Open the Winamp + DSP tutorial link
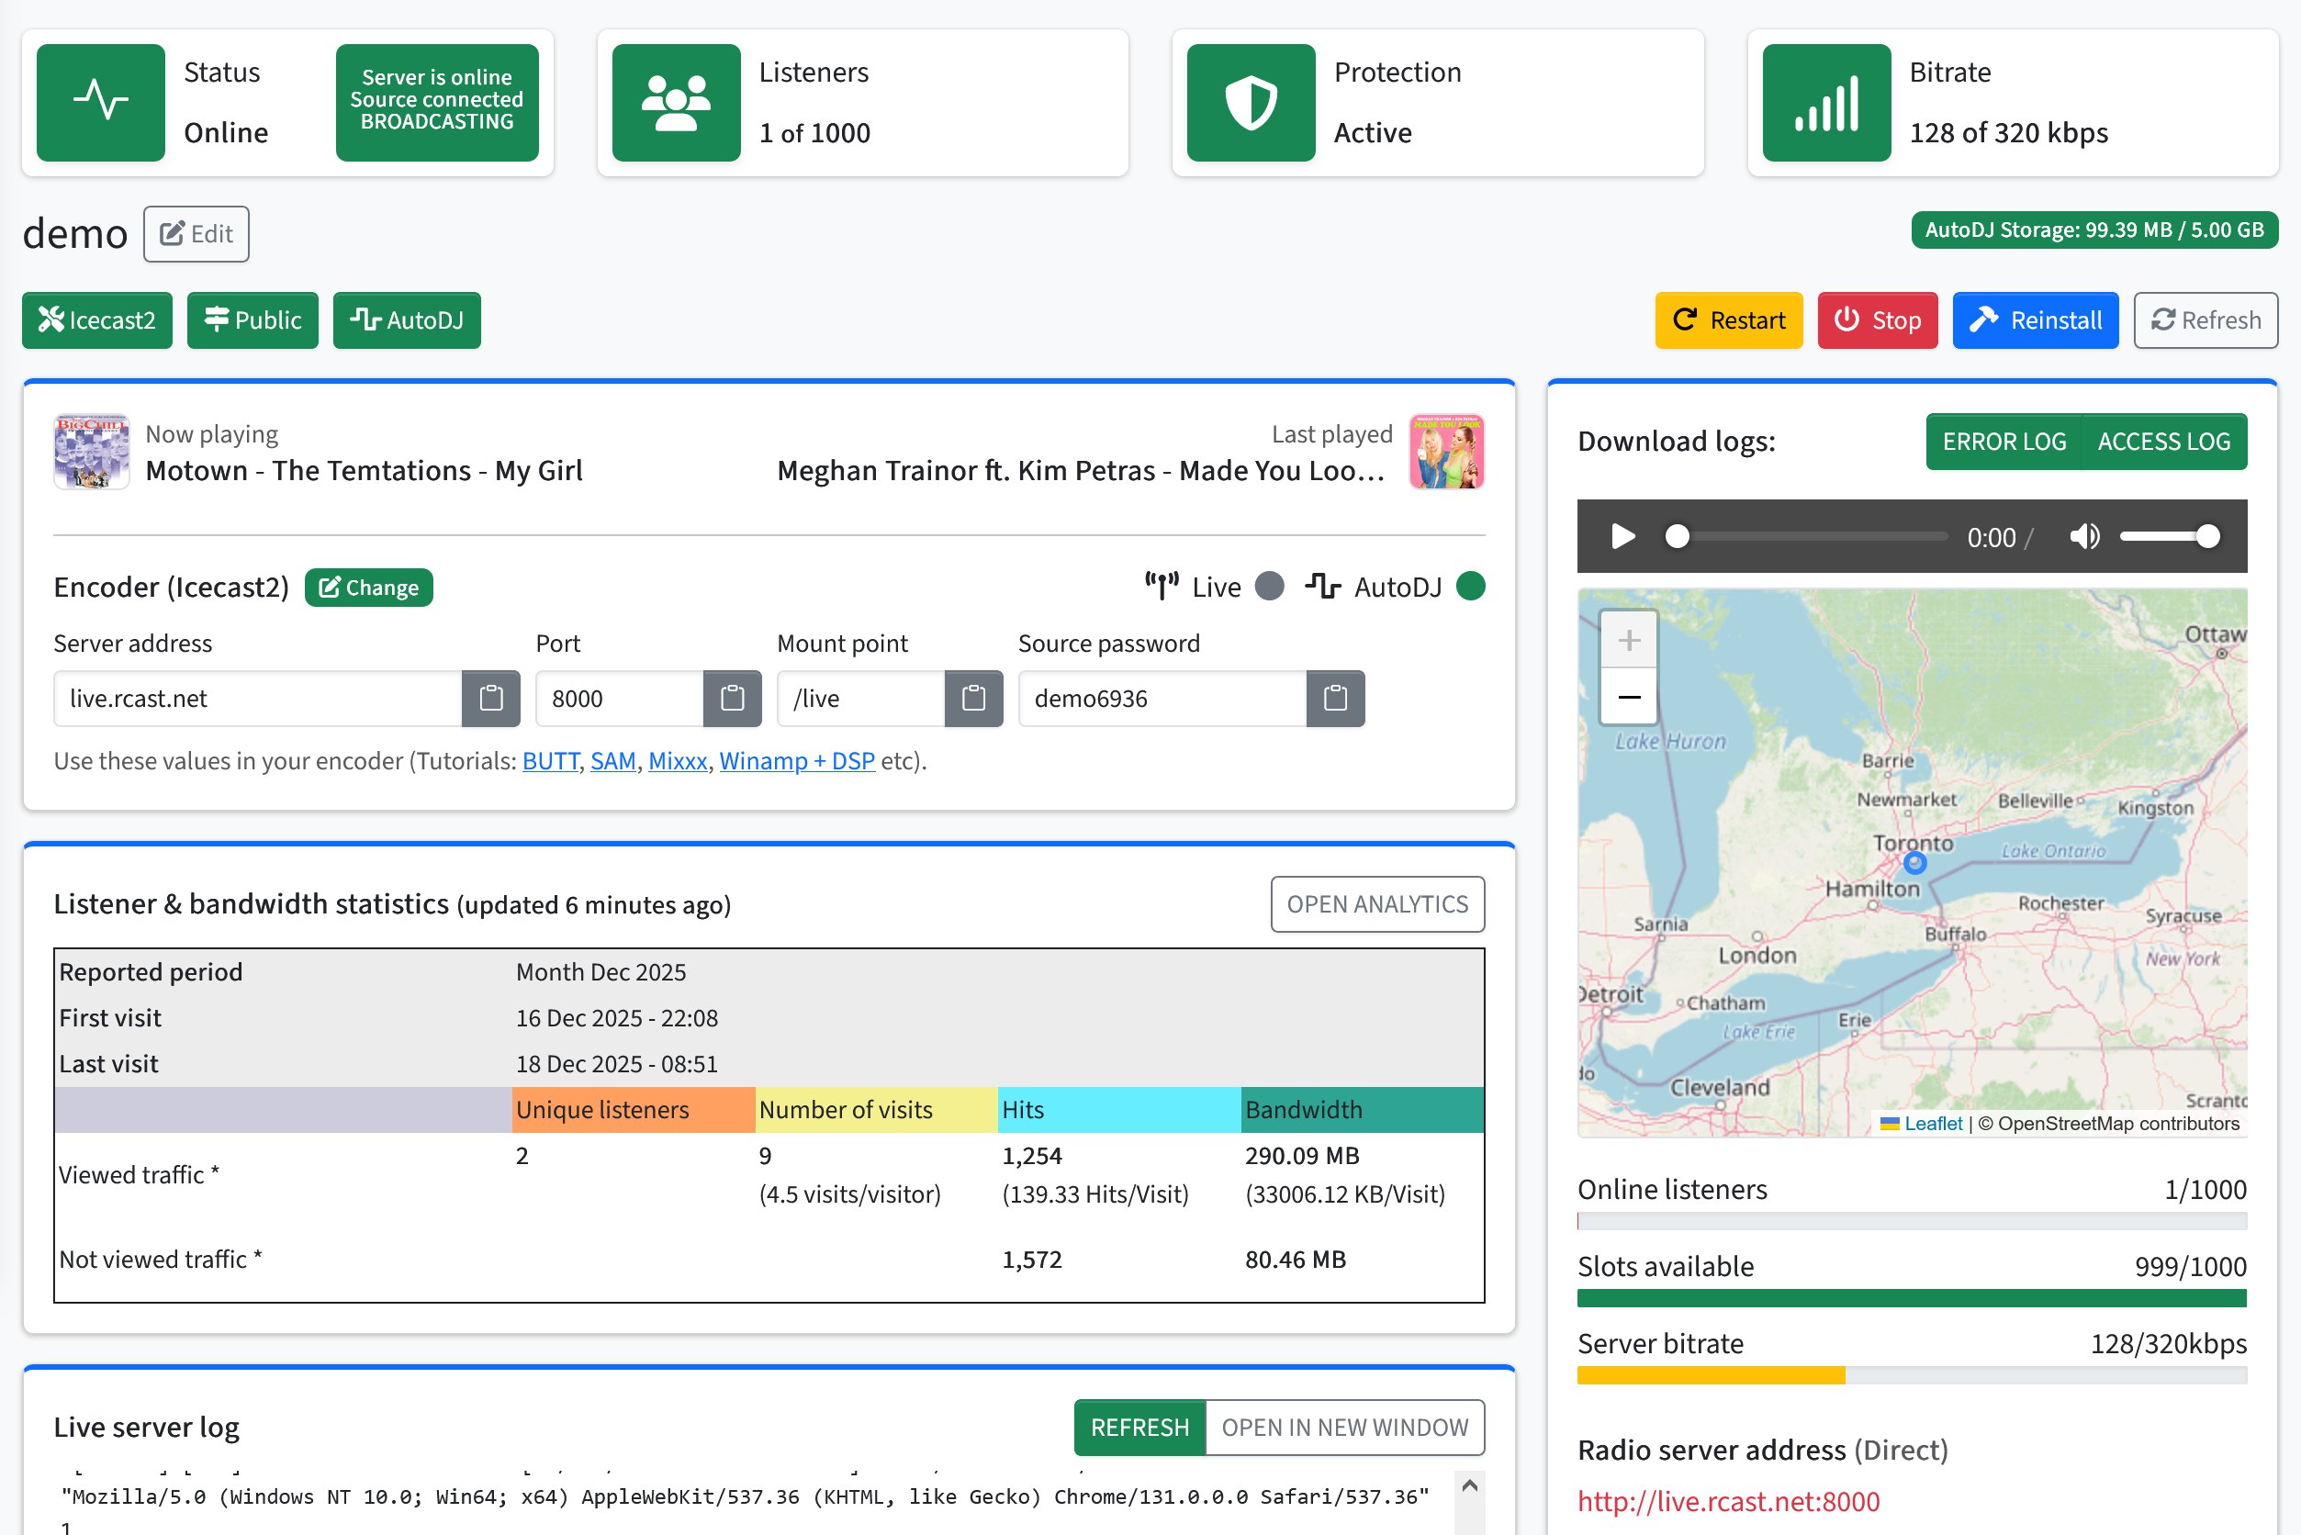Viewport: 2301px width, 1535px height. point(796,761)
